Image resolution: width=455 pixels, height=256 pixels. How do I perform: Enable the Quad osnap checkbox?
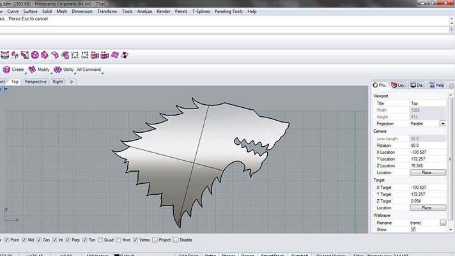[x=100, y=240]
